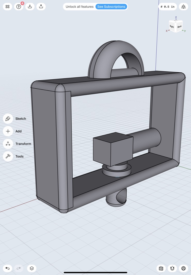Click the Add label
Screen dimensions: 191x275
(18, 131)
